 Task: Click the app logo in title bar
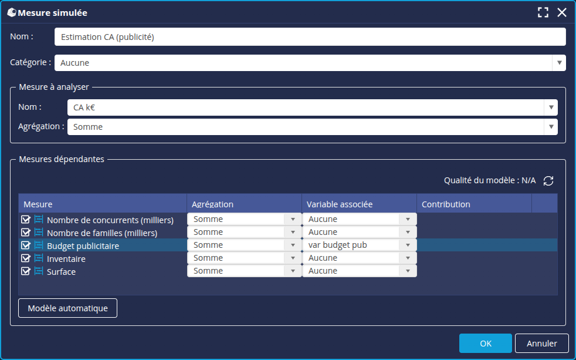[x=11, y=13]
